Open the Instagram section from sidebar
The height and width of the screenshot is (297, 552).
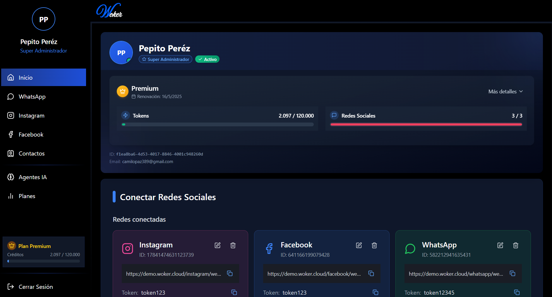coord(31,115)
